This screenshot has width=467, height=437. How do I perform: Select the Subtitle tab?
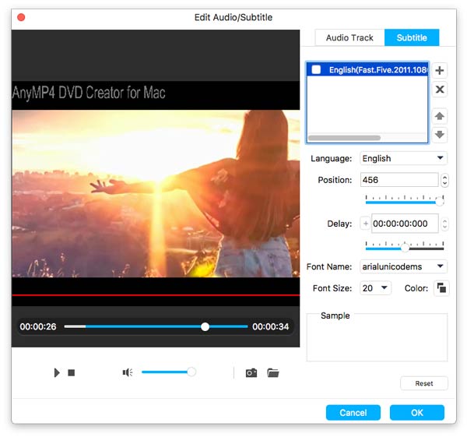[x=412, y=37]
